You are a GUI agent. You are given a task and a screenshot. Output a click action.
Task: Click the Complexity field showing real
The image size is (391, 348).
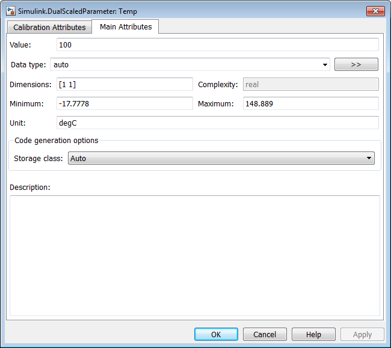point(311,85)
